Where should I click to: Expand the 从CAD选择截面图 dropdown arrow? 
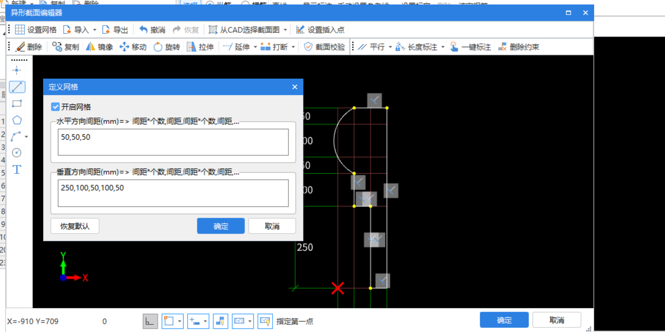(285, 30)
